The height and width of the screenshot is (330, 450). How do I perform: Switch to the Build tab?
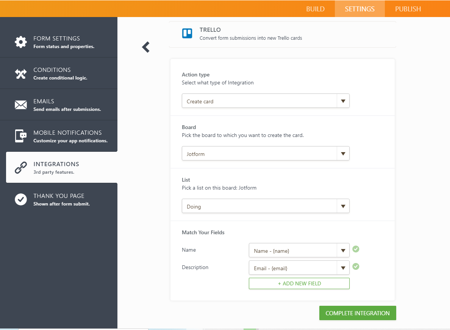(x=315, y=9)
